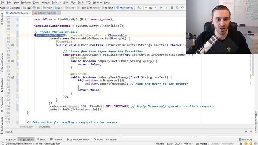This screenshot has width=258, height=145.
Task: Click the override gutter icon on line 95
Action: 12,77
